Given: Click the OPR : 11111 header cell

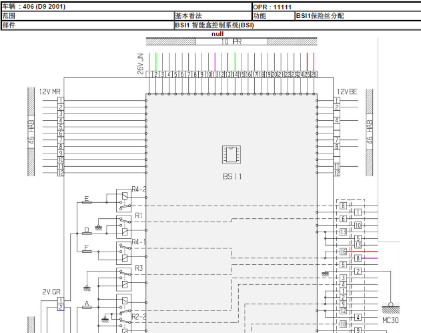Looking at the screenshot, I should coord(336,7).
